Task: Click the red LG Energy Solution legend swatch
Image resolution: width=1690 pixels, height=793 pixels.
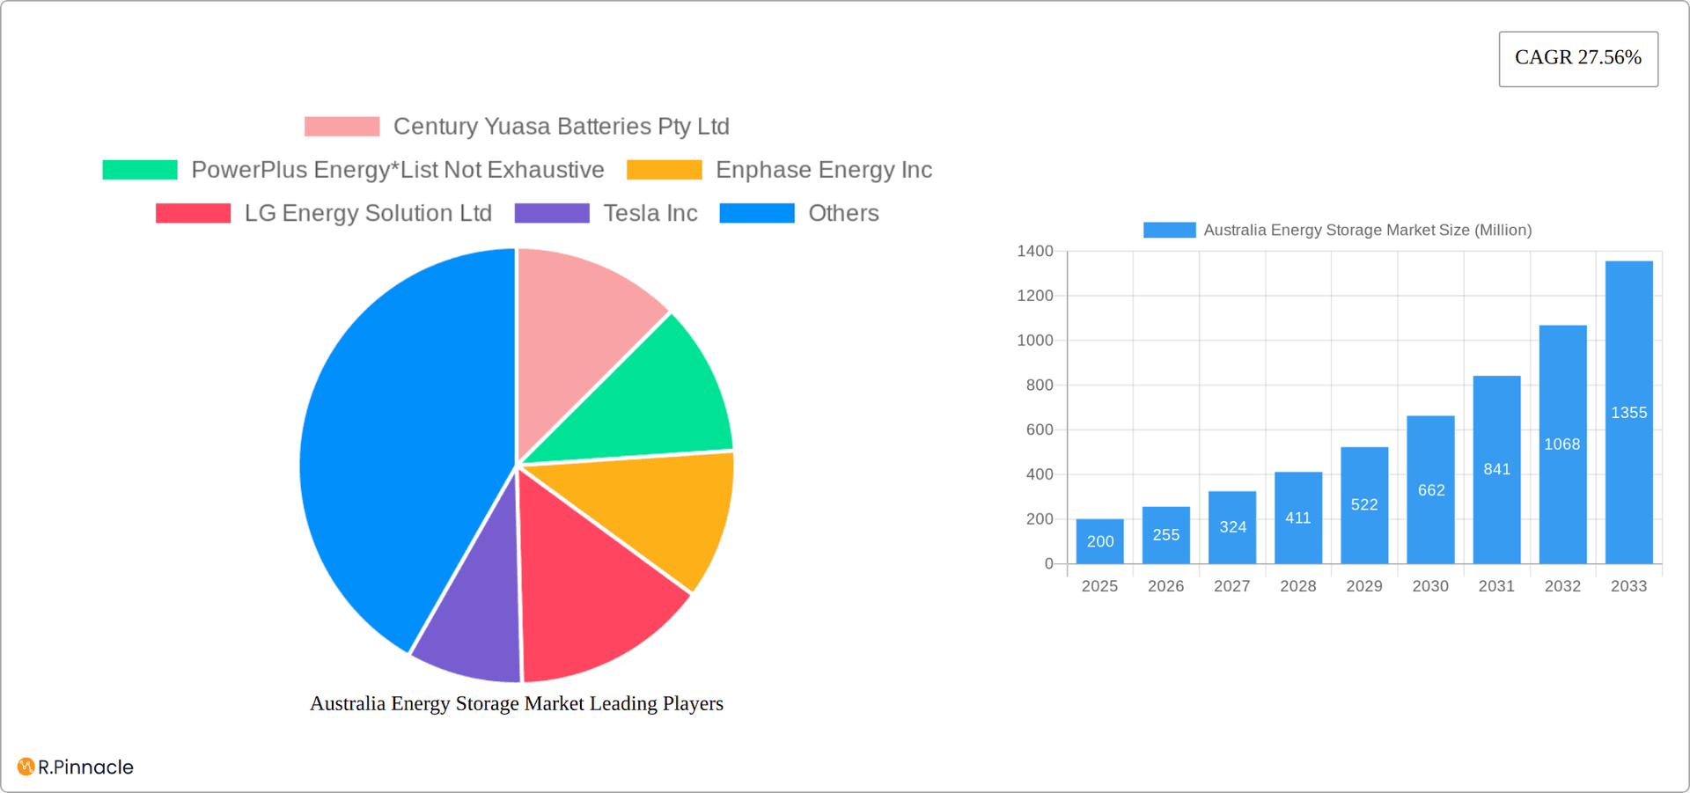Action: click(192, 213)
